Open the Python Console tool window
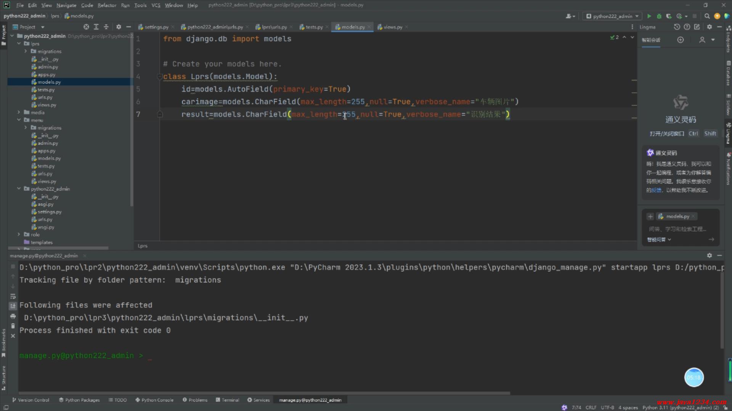The width and height of the screenshot is (732, 411). pyautogui.click(x=154, y=400)
